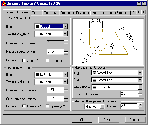Click the Справка button
Viewport: 148px width, 125px height.
(135, 120)
